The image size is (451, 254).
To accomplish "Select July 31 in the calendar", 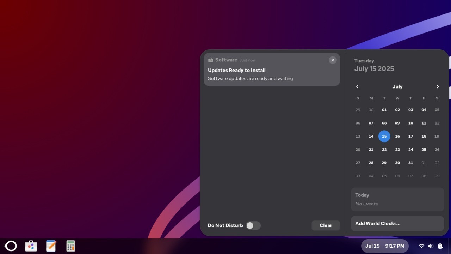I will point(410,163).
